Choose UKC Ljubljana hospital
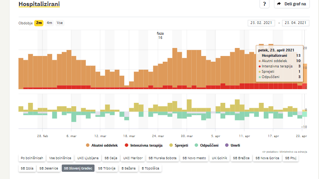 click(x=88, y=158)
